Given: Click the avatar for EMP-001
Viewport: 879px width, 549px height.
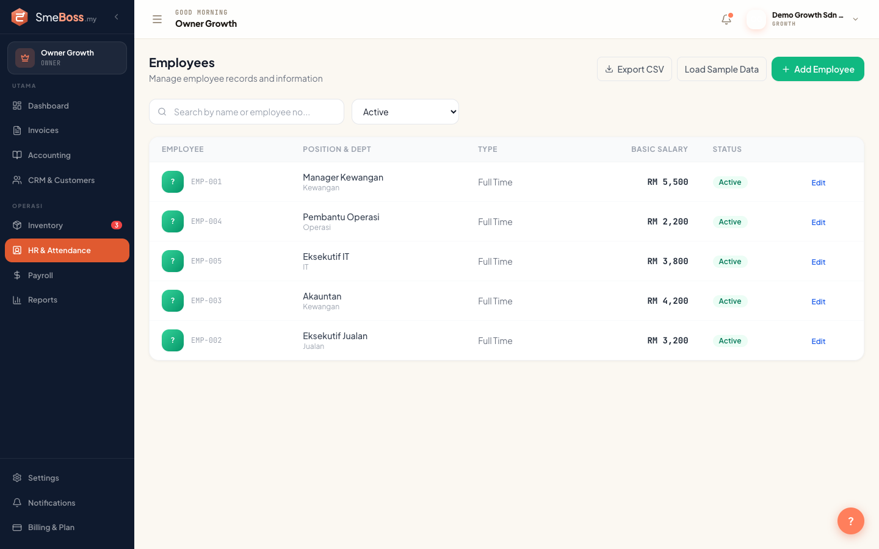Looking at the screenshot, I should coord(173,182).
